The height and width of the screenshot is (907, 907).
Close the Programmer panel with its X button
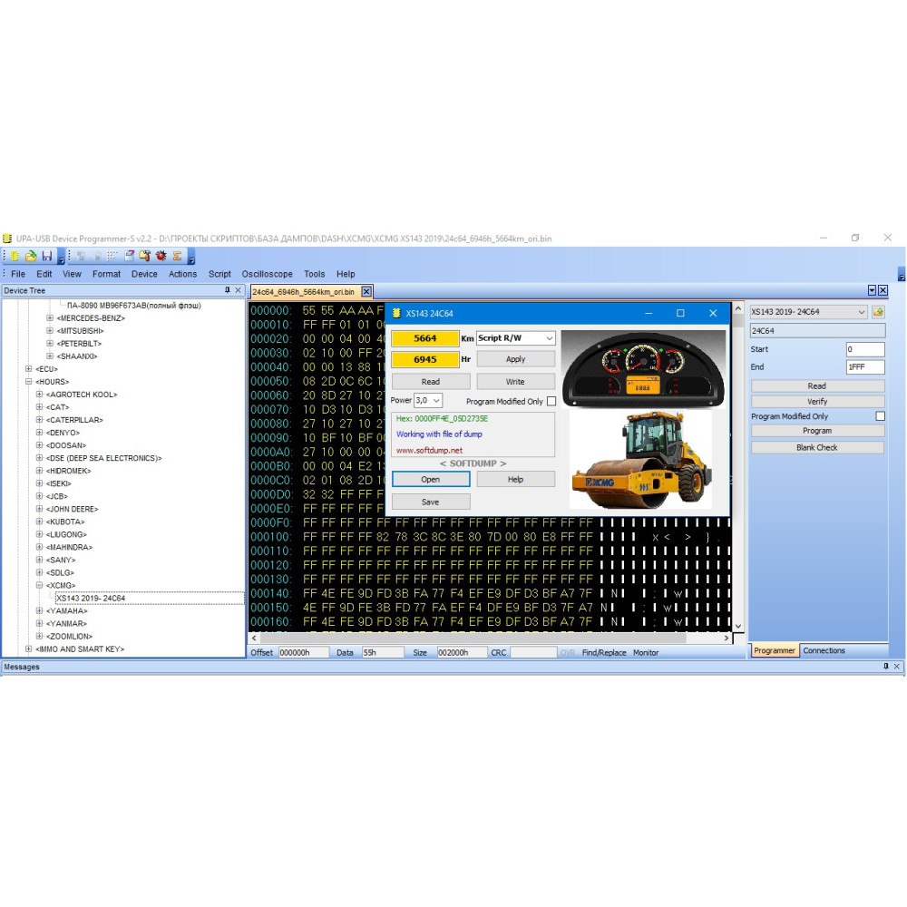click(883, 290)
